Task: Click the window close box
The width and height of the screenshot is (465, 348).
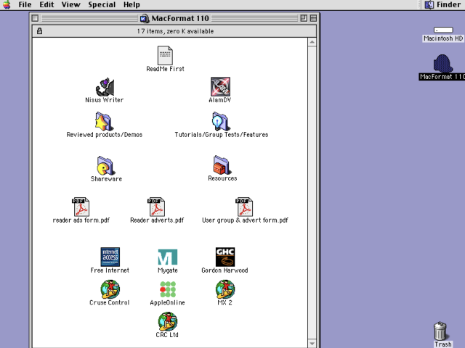Action: pyautogui.click(x=35, y=18)
